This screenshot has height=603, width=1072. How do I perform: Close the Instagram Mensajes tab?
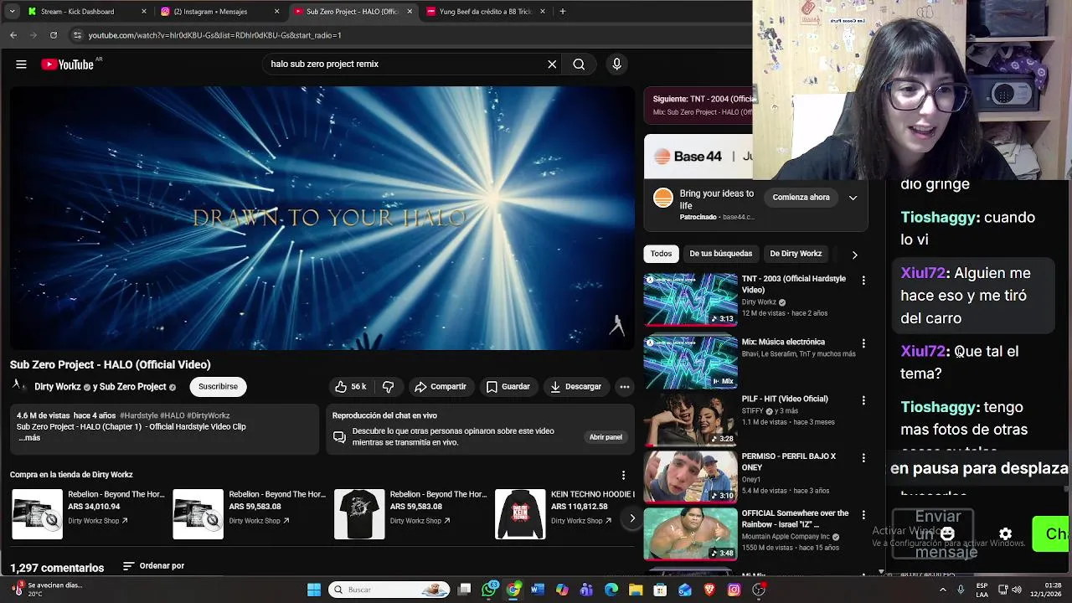pos(277,12)
